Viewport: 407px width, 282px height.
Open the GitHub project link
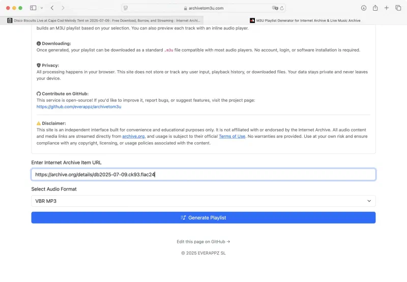tap(79, 107)
